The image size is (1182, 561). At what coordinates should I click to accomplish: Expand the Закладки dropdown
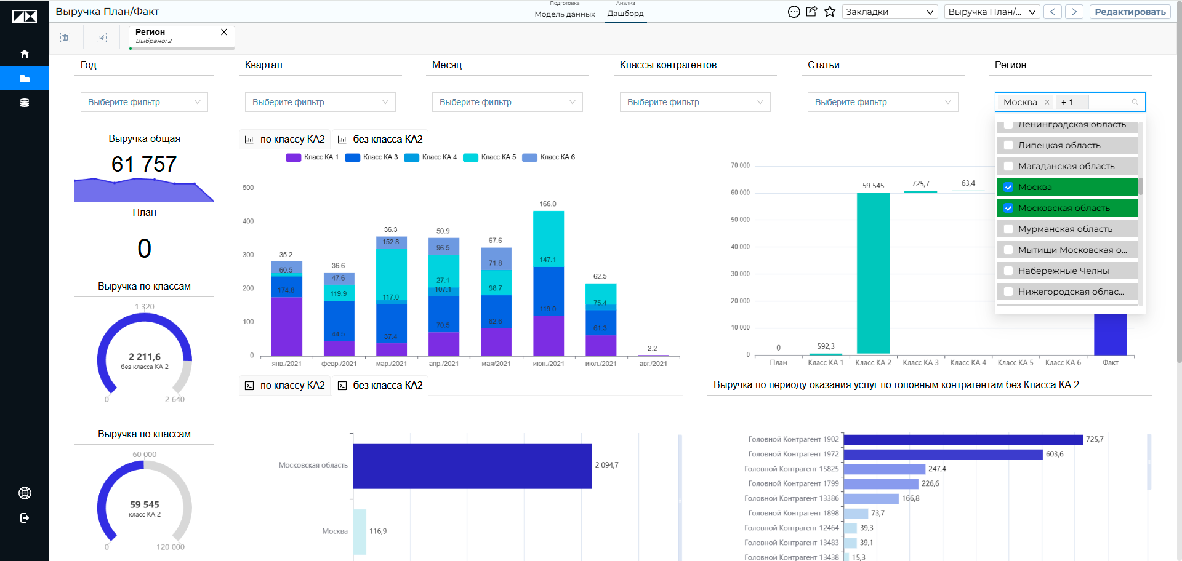(x=890, y=12)
